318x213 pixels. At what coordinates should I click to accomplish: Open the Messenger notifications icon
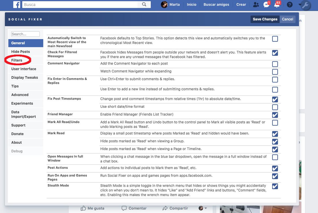(266, 4)
